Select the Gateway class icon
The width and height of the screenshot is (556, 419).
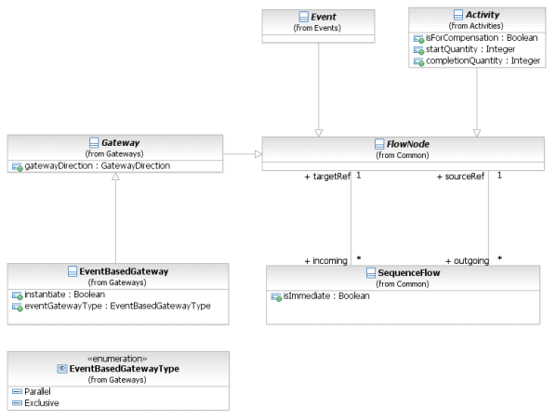(94, 143)
